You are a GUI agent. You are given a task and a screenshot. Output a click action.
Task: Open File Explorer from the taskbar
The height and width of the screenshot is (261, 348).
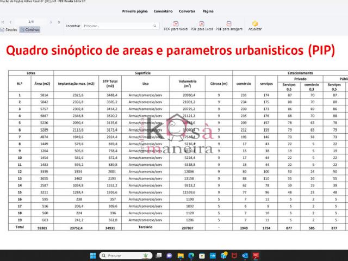coord(181,256)
